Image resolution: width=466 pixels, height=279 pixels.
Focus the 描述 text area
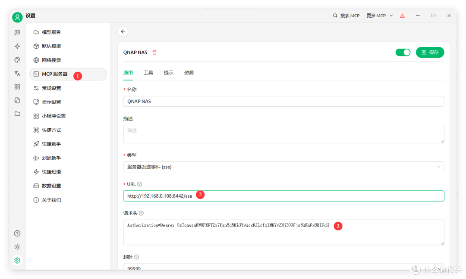pyautogui.click(x=283, y=134)
